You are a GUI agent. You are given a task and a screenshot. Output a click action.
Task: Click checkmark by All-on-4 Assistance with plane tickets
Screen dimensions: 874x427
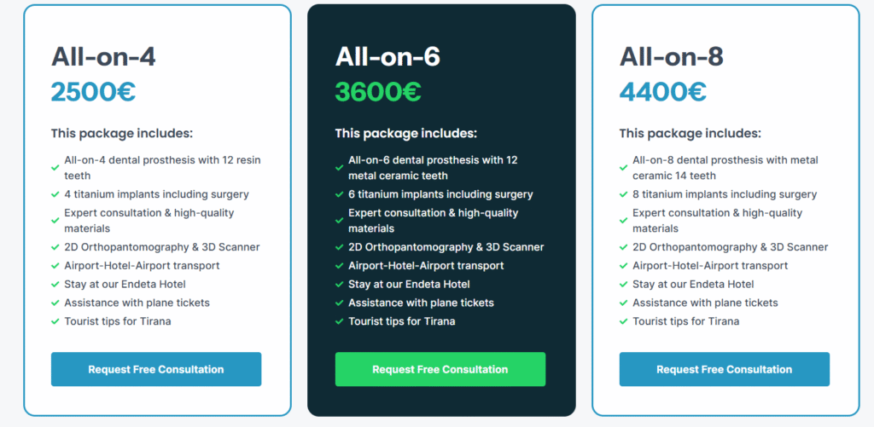(55, 303)
